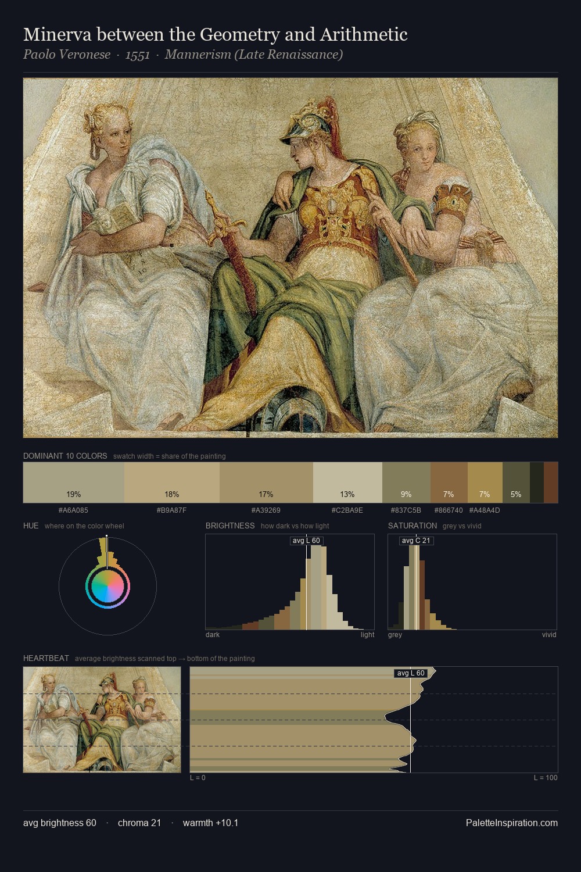Click the 'HEARTBEAT' section heading

[46, 658]
